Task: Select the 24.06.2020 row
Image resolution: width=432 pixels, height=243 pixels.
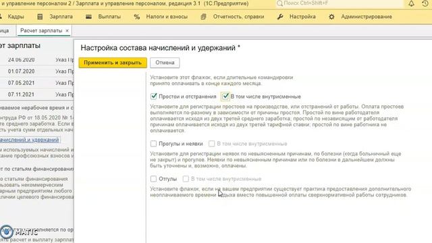Action: click(x=37, y=60)
